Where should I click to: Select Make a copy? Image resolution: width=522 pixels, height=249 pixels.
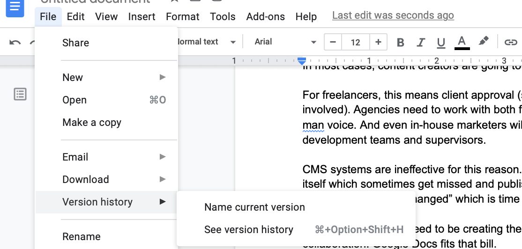point(106,123)
